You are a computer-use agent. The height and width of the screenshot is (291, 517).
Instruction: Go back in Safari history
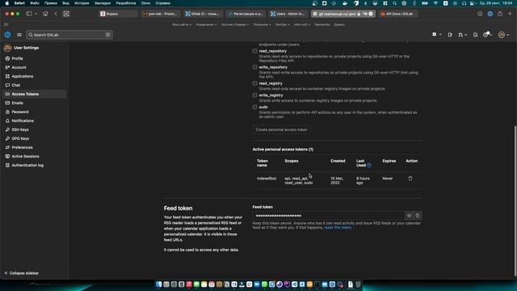[56, 14]
